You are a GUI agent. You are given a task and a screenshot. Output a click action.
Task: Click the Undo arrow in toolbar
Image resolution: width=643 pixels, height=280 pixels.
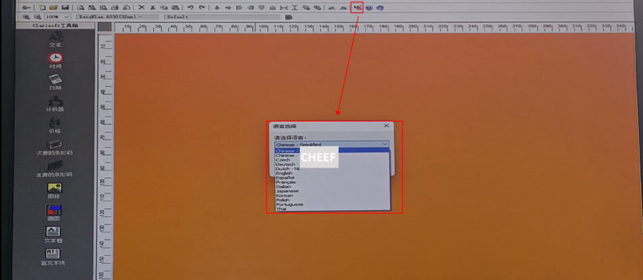(190, 8)
